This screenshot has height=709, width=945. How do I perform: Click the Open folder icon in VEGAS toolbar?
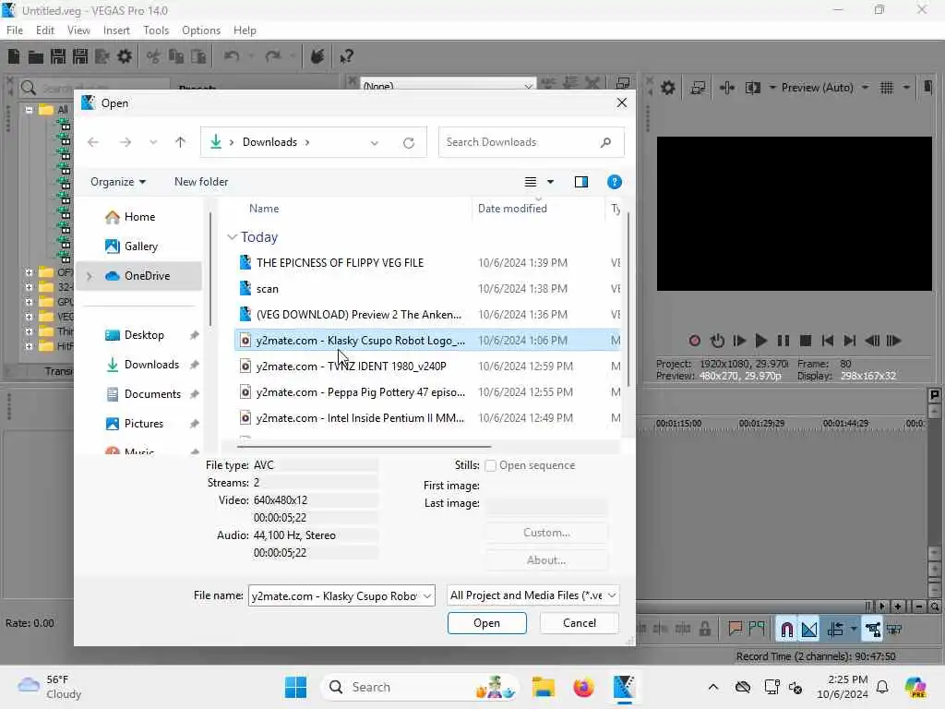36,56
